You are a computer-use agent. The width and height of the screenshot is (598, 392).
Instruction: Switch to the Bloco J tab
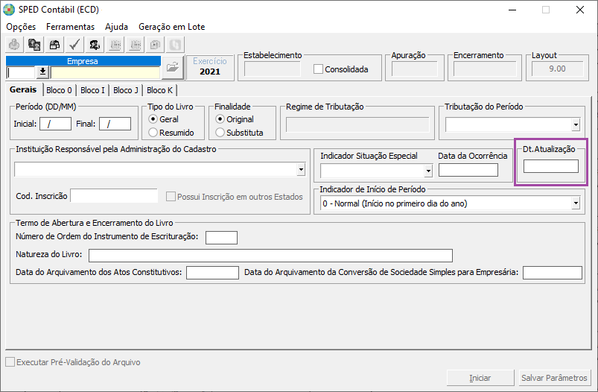pos(126,90)
